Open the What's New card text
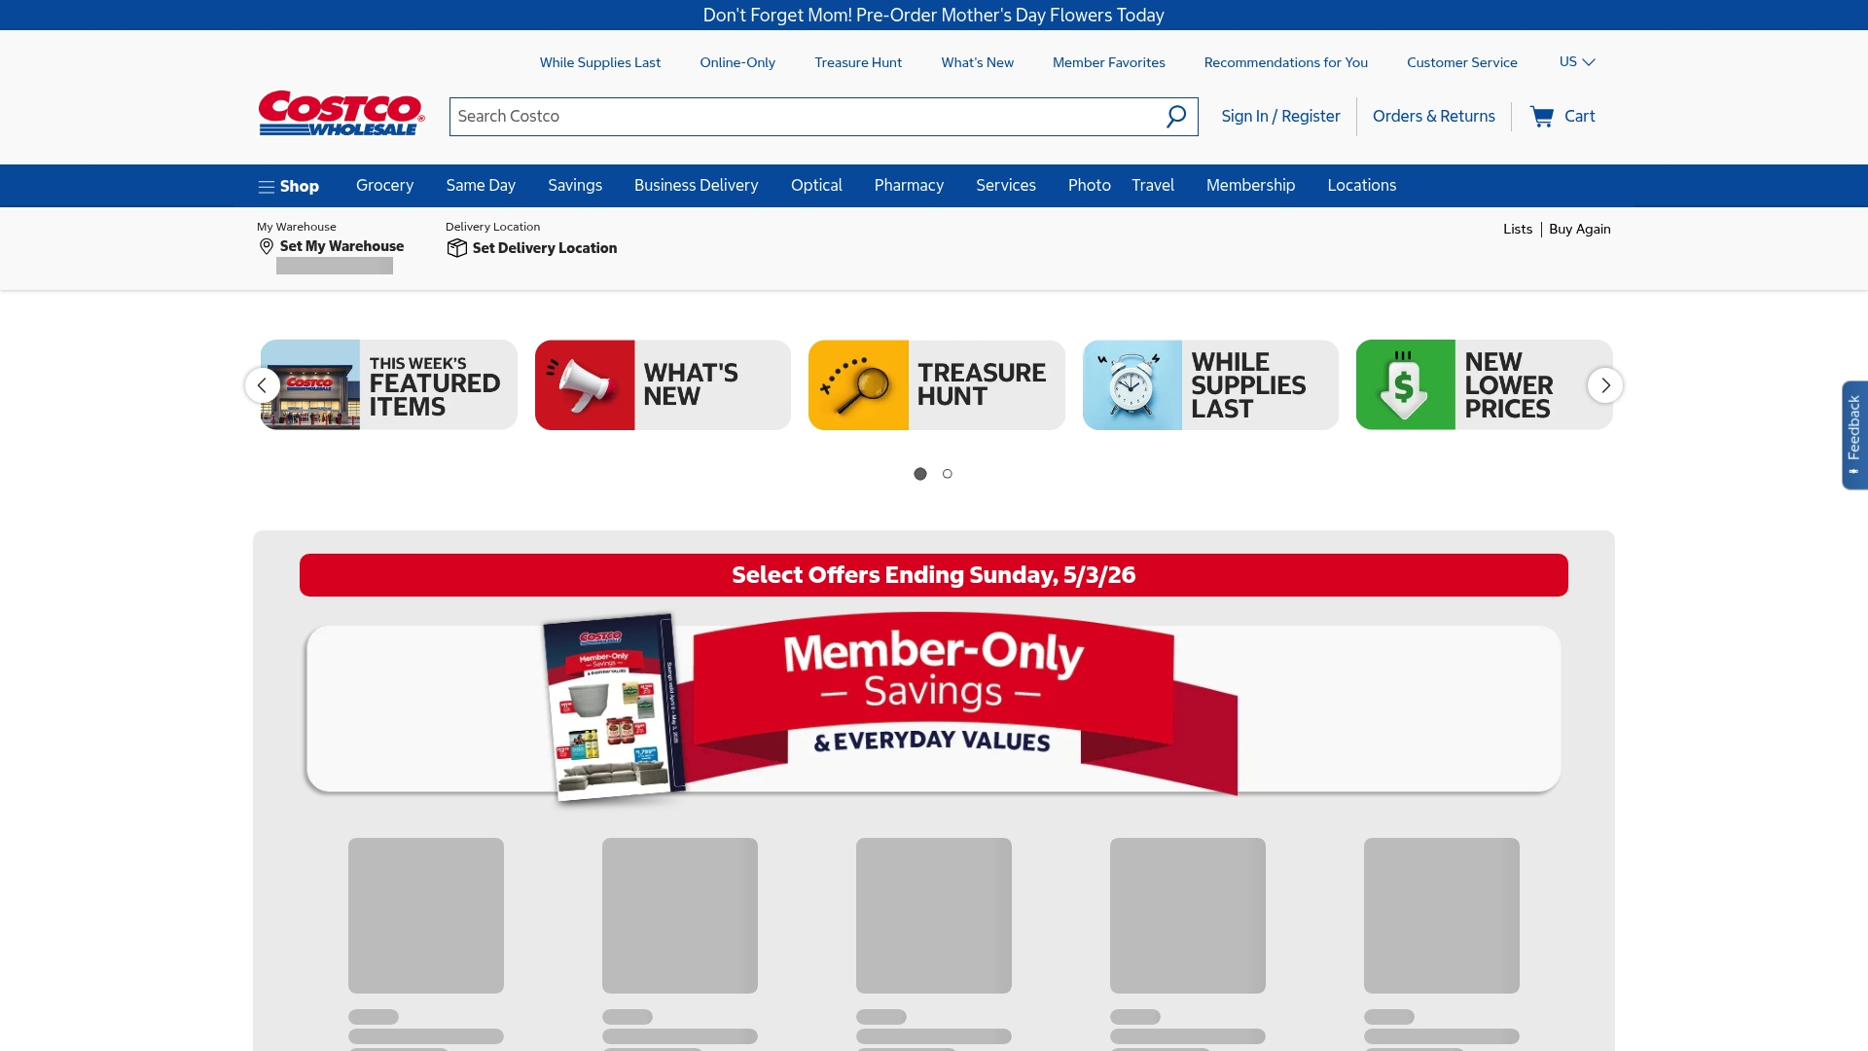Viewport: 1868px width, 1051px height. pyautogui.click(x=690, y=385)
